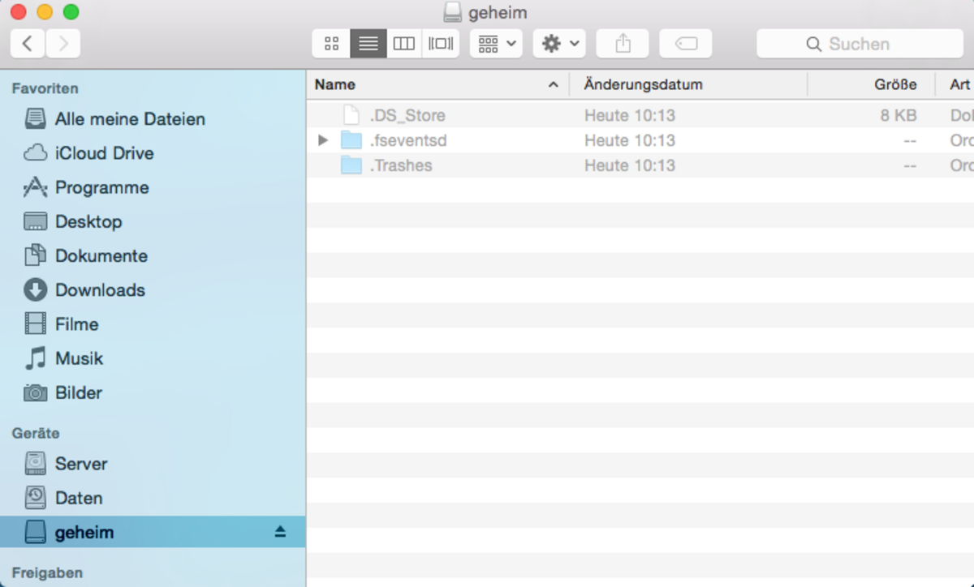Image resolution: width=974 pixels, height=587 pixels.
Task: Expand the .fseventsd folder
Action: 323,140
